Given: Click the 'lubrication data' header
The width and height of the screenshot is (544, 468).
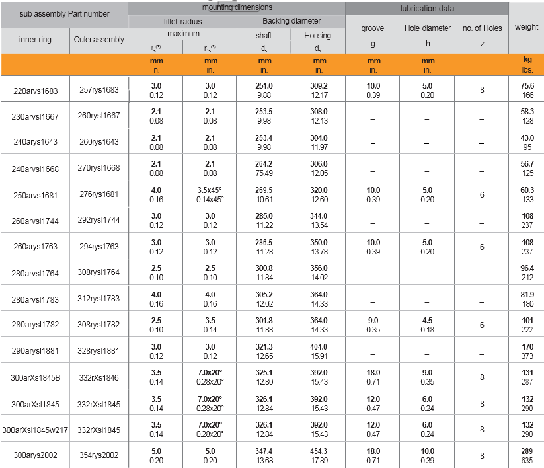Looking at the screenshot, I should point(427,9).
